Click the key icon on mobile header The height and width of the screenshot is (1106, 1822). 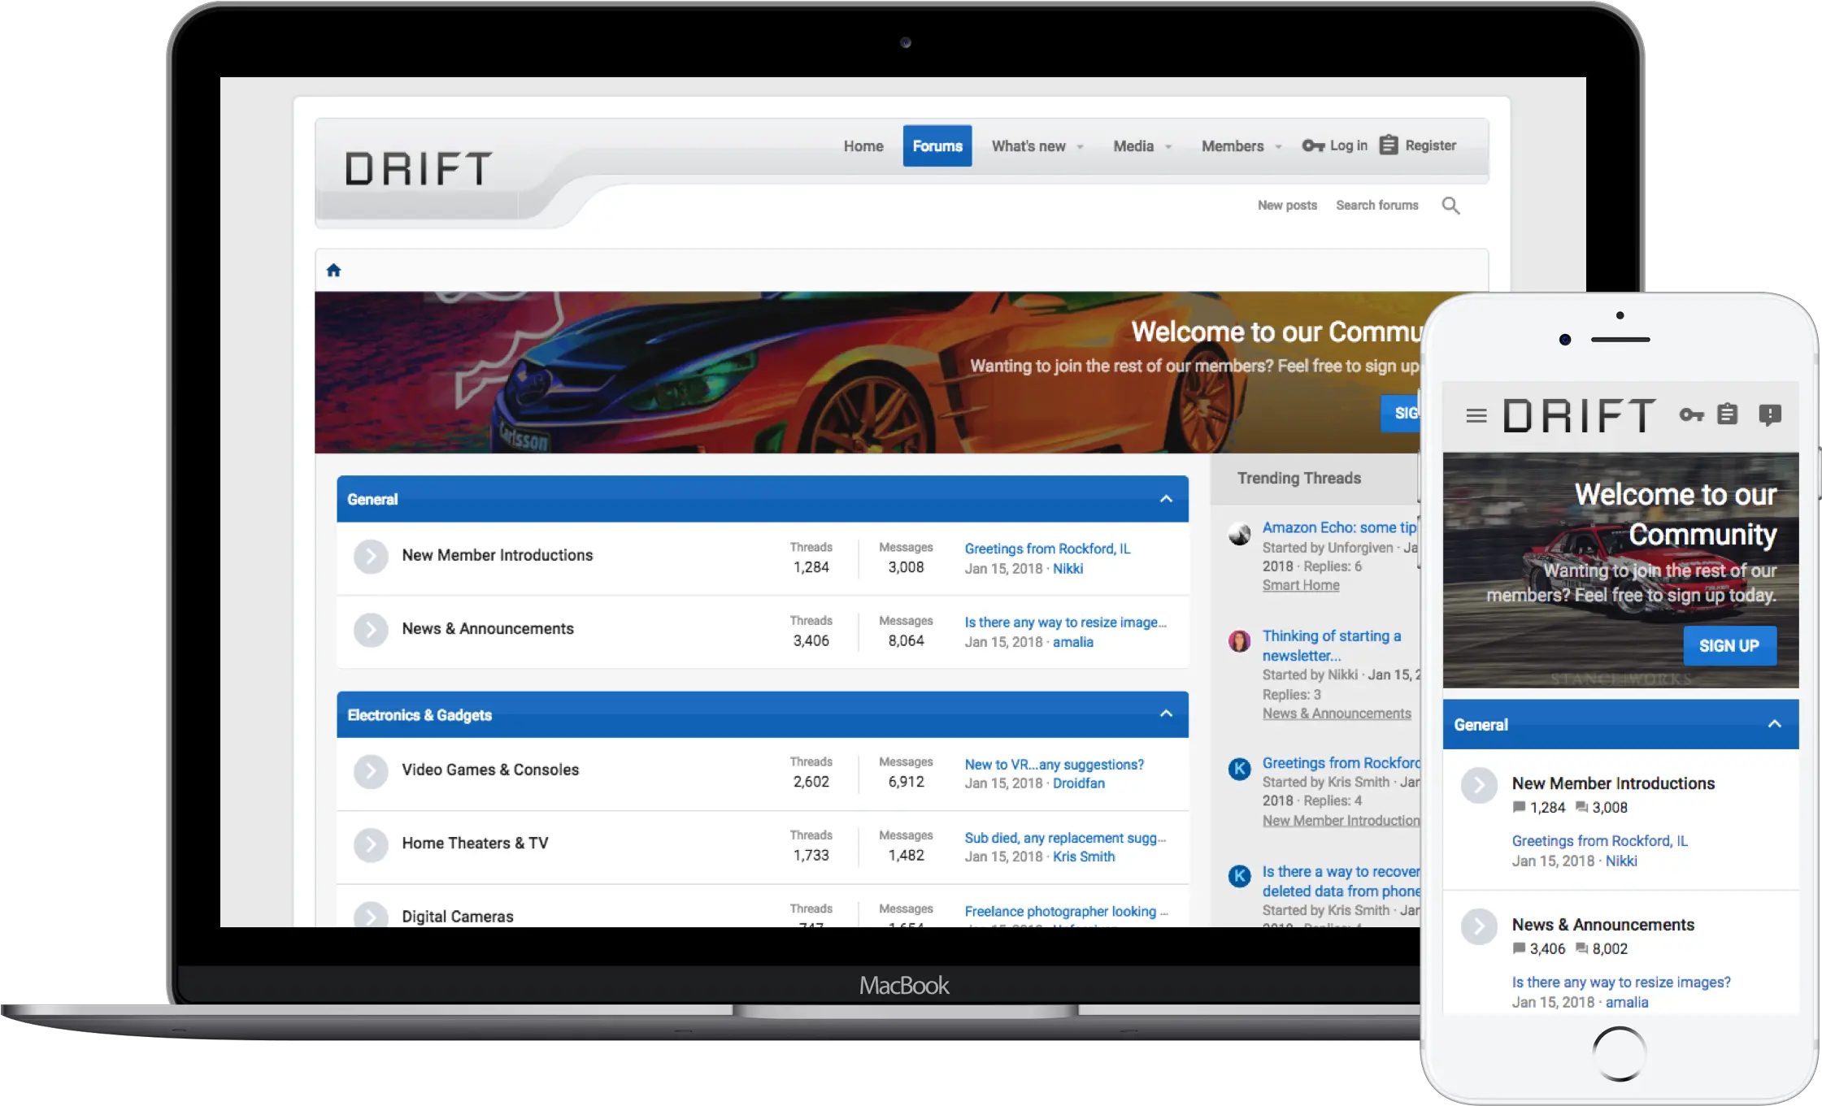click(1688, 414)
